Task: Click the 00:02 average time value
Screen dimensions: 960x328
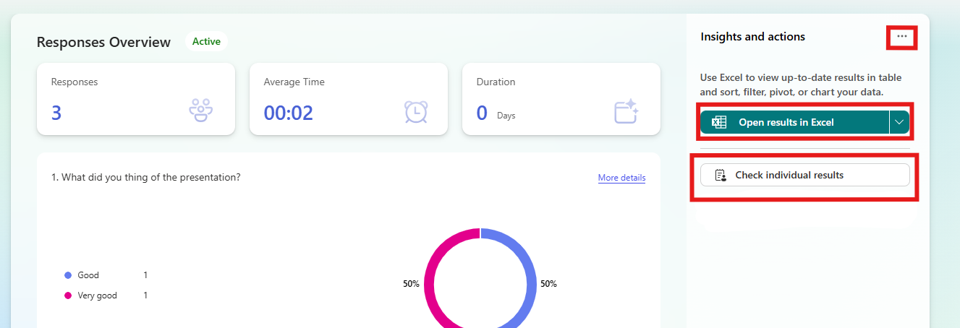Action: (288, 113)
